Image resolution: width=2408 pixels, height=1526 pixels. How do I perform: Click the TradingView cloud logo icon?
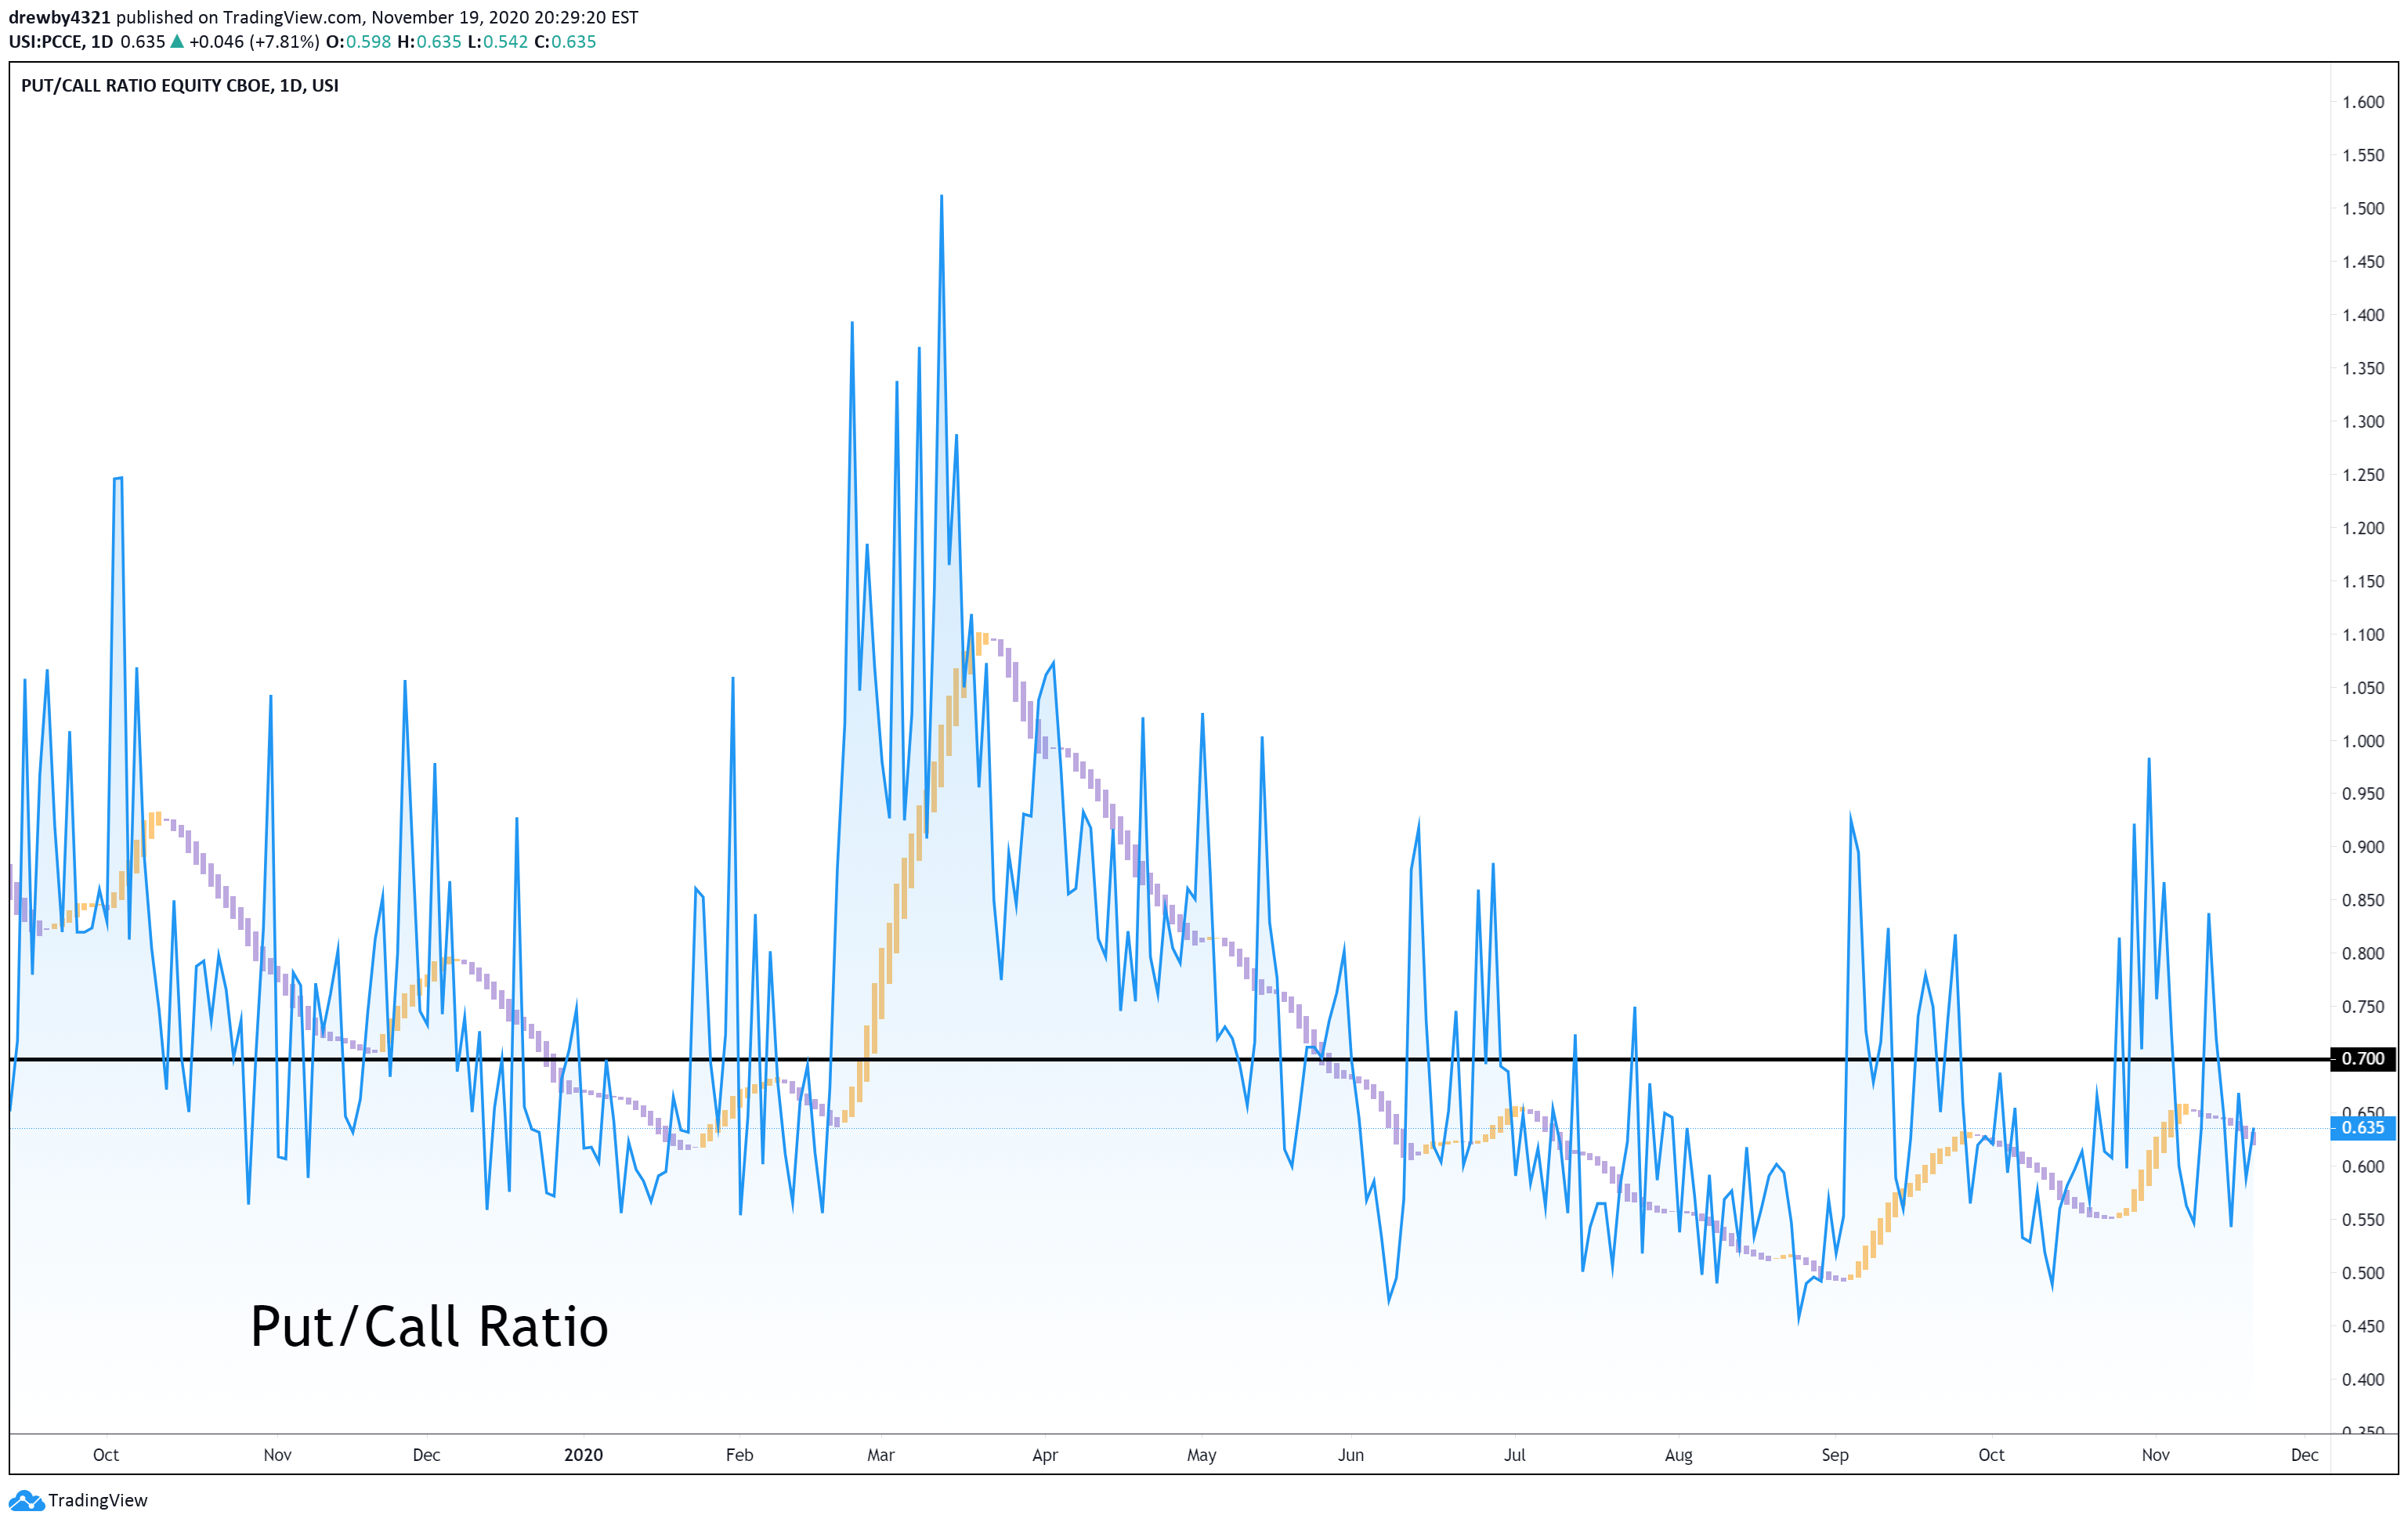(x=26, y=1500)
